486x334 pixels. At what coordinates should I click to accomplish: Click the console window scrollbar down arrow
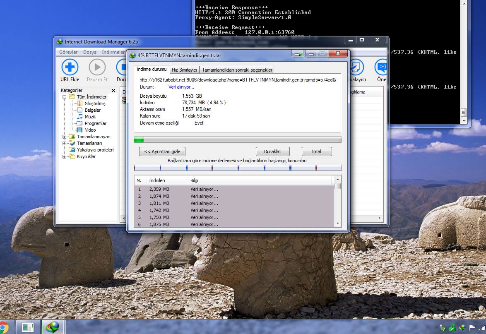[x=464, y=120]
